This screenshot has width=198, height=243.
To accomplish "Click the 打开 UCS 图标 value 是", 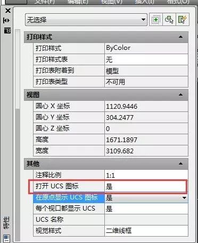I will point(146,186).
